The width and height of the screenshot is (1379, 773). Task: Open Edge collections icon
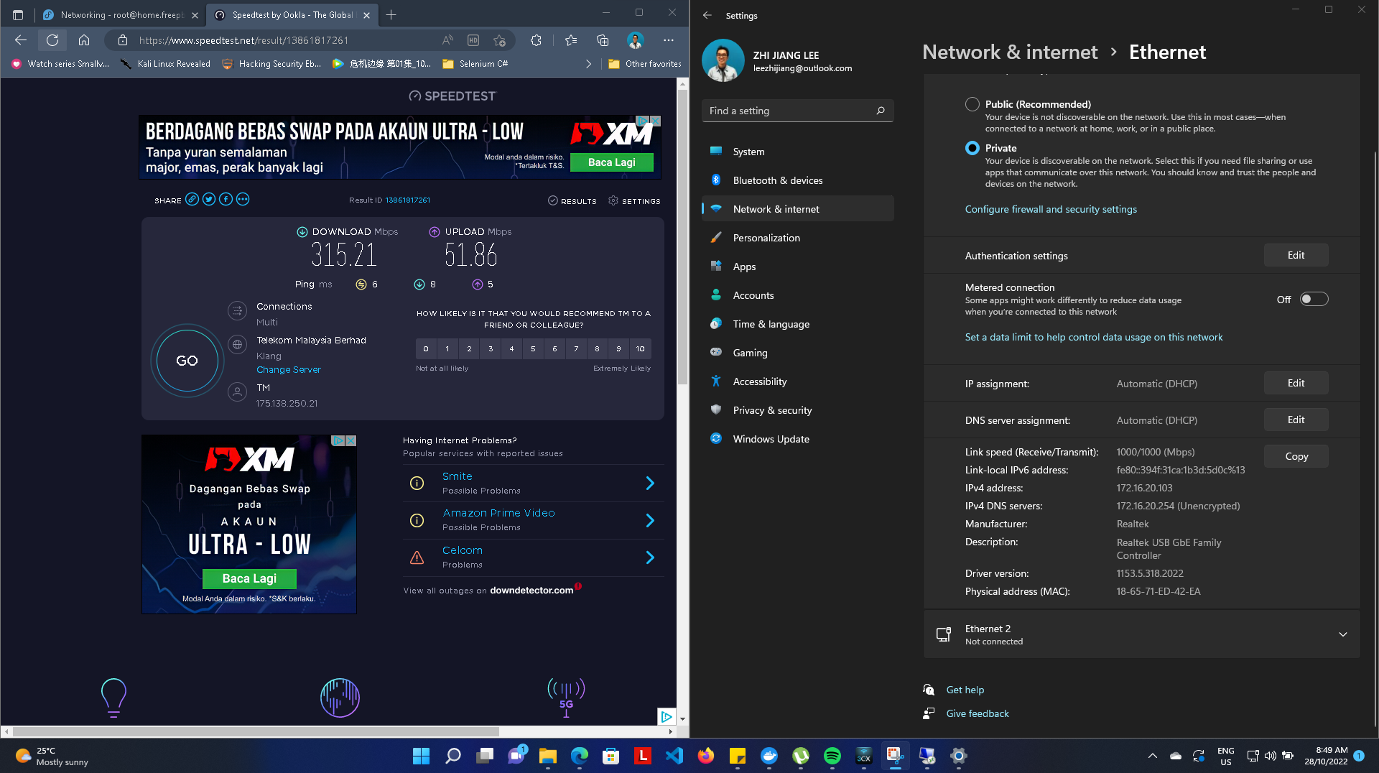(603, 40)
